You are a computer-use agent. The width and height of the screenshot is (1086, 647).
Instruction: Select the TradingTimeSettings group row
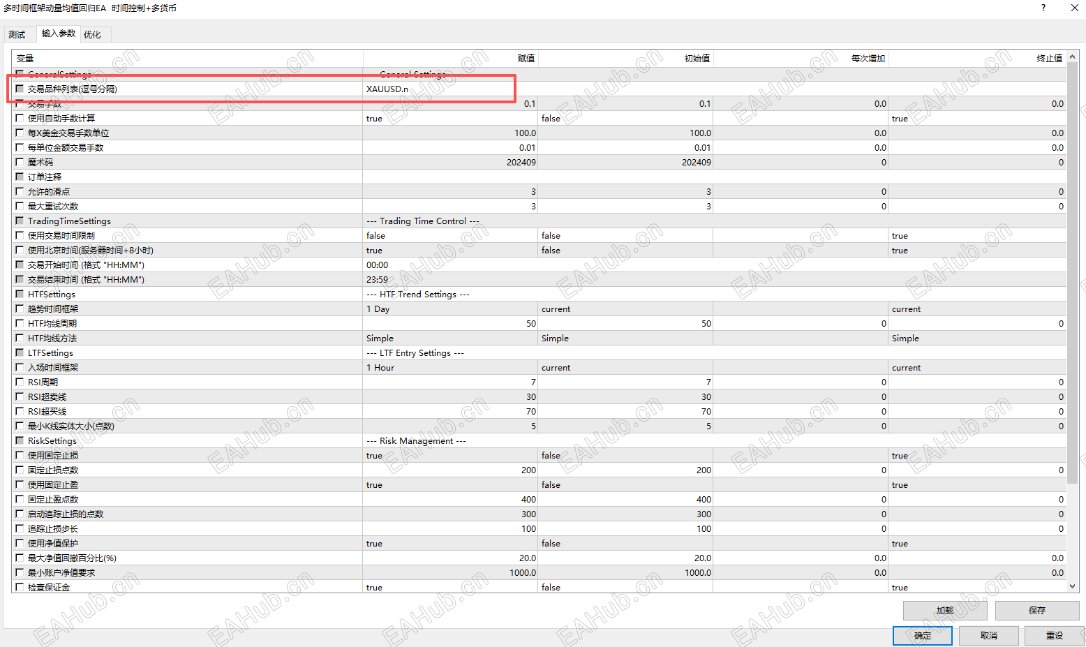pyautogui.click(x=540, y=221)
